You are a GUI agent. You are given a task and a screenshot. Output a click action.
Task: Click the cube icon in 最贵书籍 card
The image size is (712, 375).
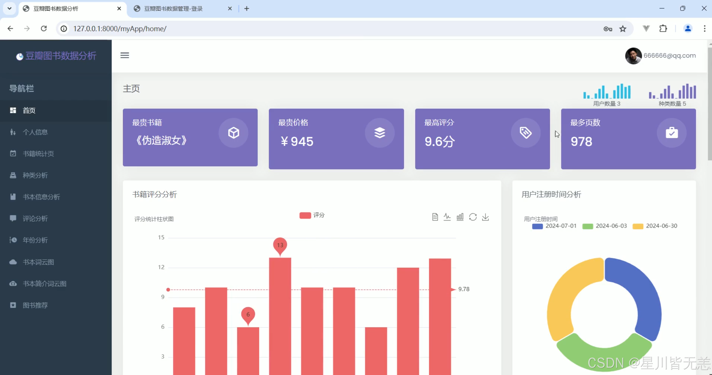pos(233,133)
